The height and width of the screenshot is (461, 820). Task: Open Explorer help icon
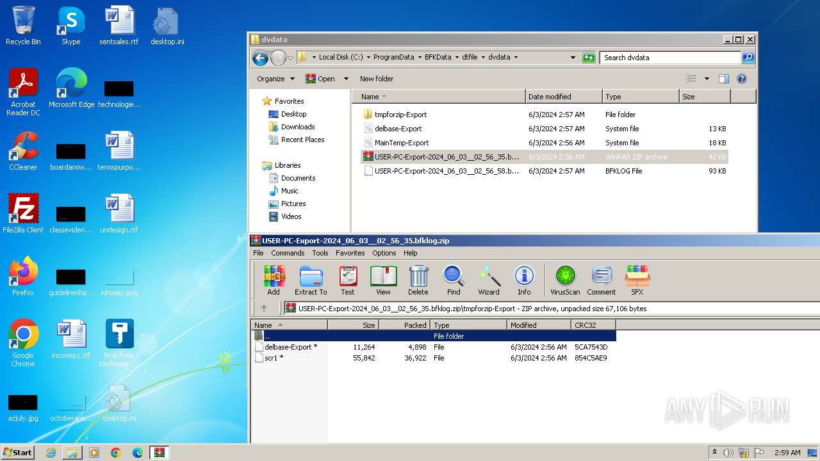point(742,79)
